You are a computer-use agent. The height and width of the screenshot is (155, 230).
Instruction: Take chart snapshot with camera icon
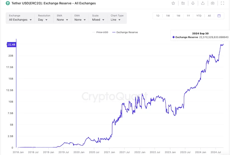tap(213, 3)
